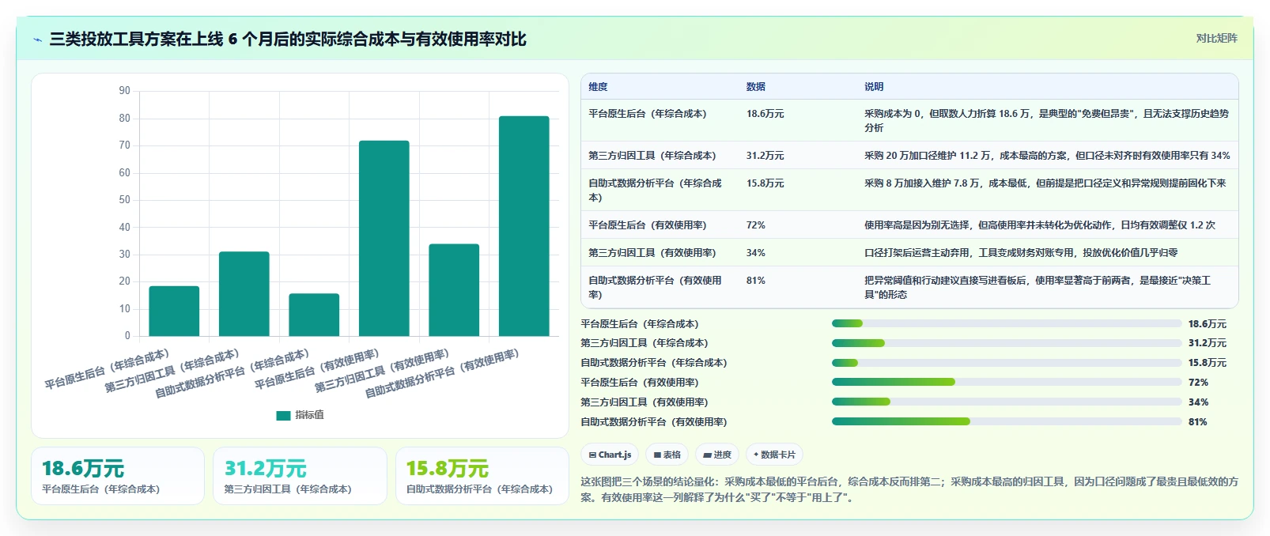Click the rotated x-axis label 自助式数据分析平台（有效使用率）

[442, 373]
